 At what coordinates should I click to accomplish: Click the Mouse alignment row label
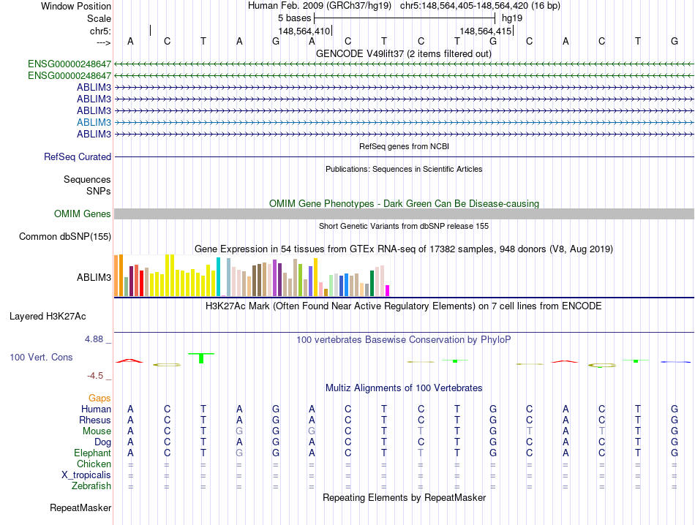97,431
